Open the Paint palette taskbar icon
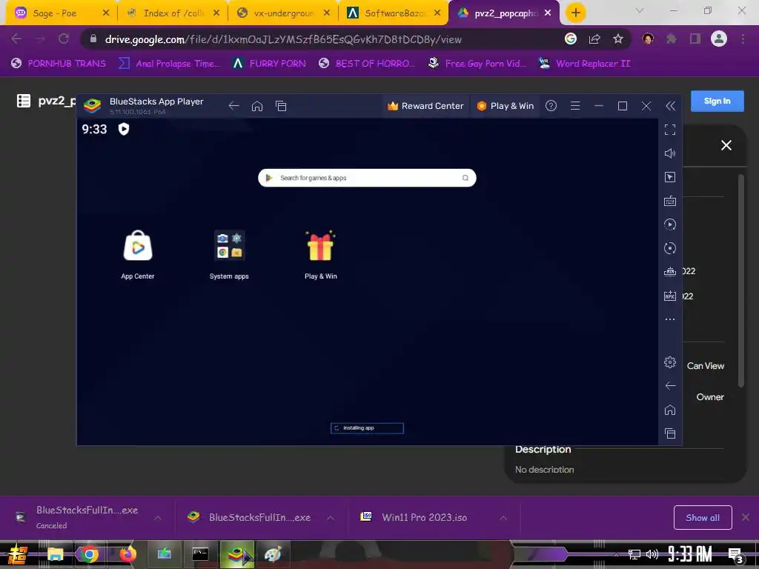759x569 pixels. click(273, 554)
